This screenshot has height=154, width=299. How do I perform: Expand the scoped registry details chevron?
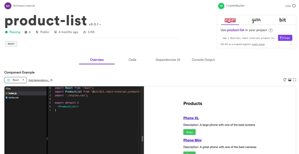pos(291,44)
